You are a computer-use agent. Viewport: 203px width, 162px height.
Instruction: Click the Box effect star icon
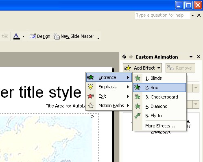point(138,88)
